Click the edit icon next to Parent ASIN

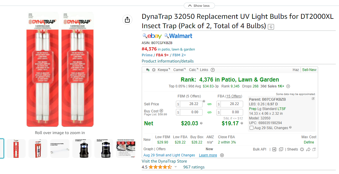tap(313, 99)
